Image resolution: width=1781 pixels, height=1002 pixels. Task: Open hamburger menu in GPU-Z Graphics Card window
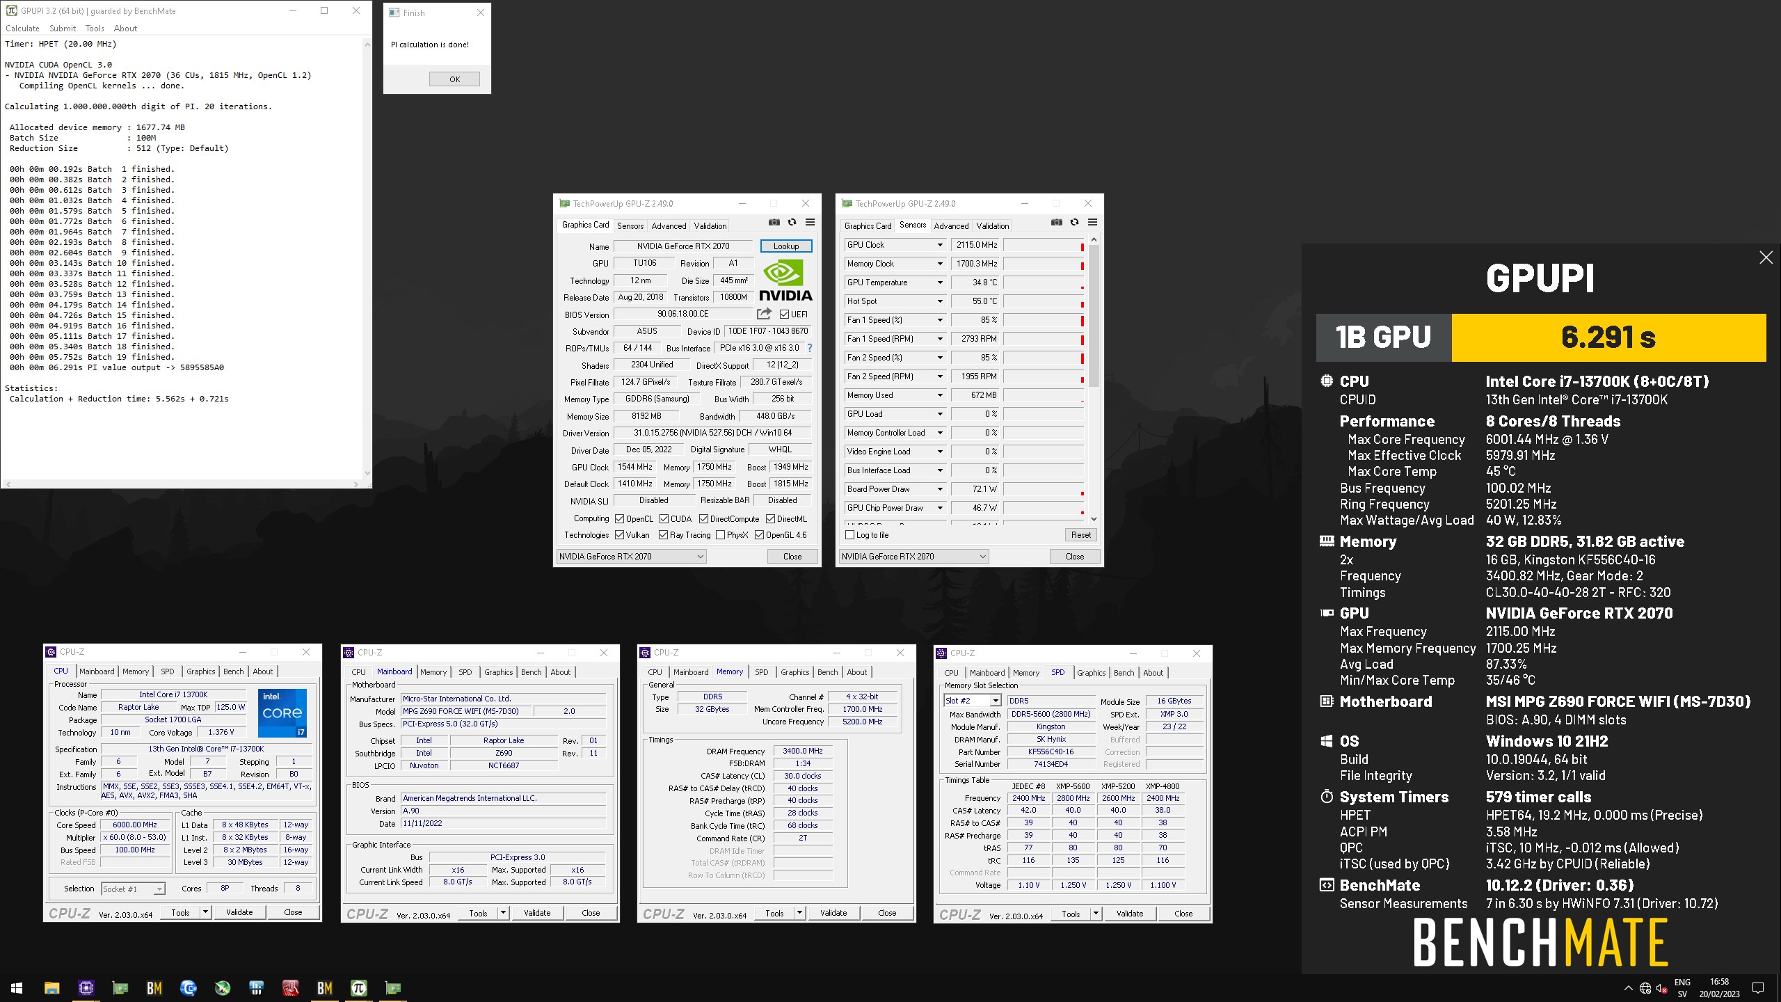(810, 223)
